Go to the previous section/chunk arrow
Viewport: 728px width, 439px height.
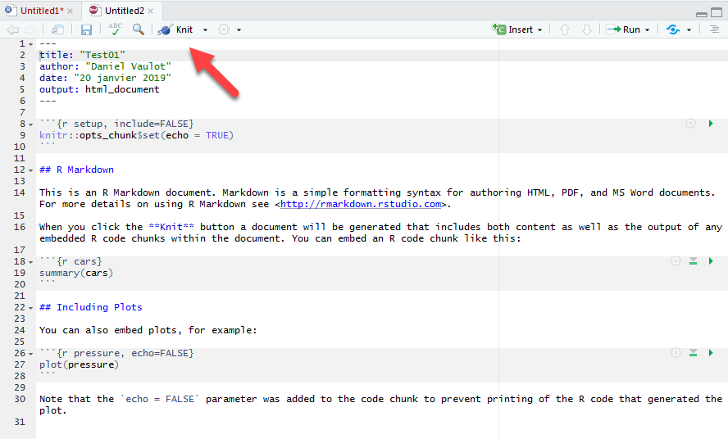(x=564, y=29)
